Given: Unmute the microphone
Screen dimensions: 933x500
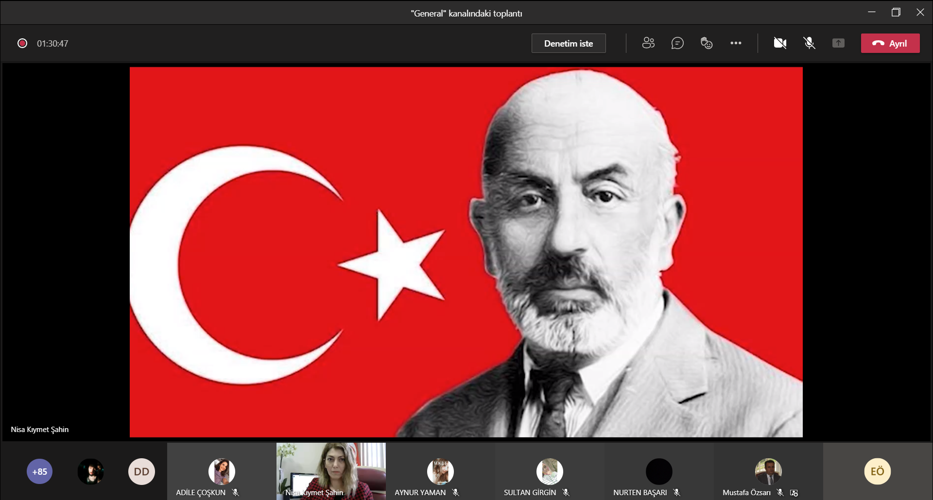Looking at the screenshot, I should 809,43.
